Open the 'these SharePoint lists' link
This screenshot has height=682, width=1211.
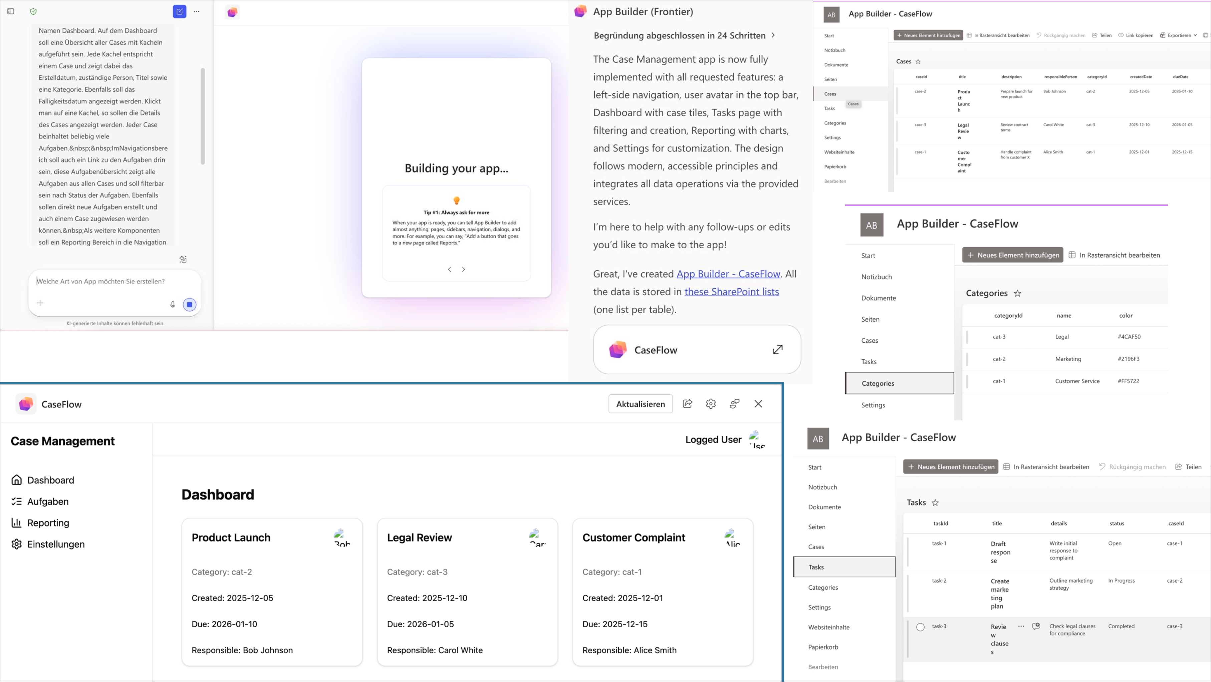coord(731,291)
